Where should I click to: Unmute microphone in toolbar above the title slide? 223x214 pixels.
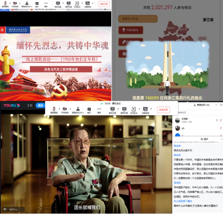point(5,4)
